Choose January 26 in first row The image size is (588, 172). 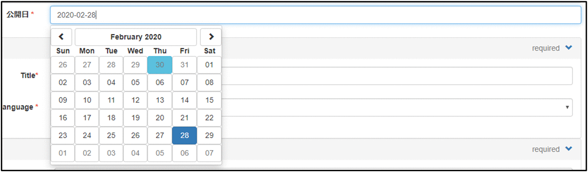click(63, 65)
